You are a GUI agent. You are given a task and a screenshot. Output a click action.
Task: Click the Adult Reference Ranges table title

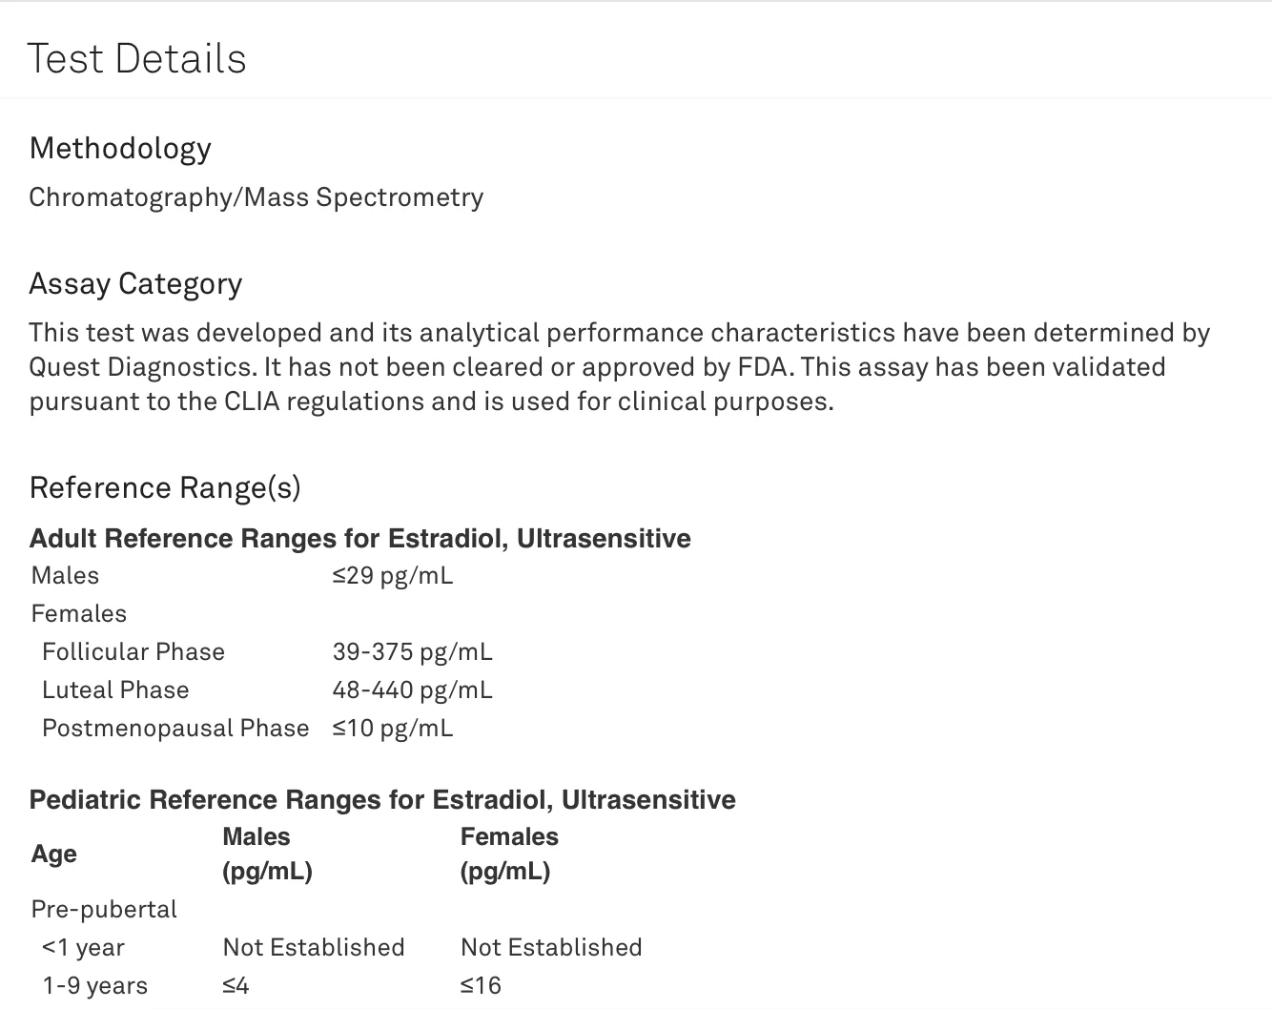pyautogui.click(x=359, y=539)
